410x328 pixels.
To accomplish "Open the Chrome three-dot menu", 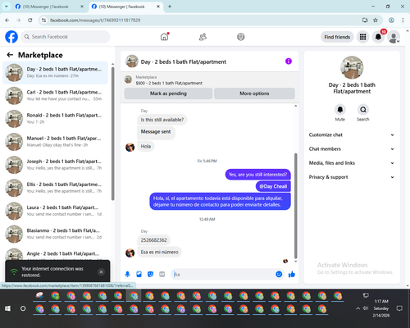I will tap(403, 20).
